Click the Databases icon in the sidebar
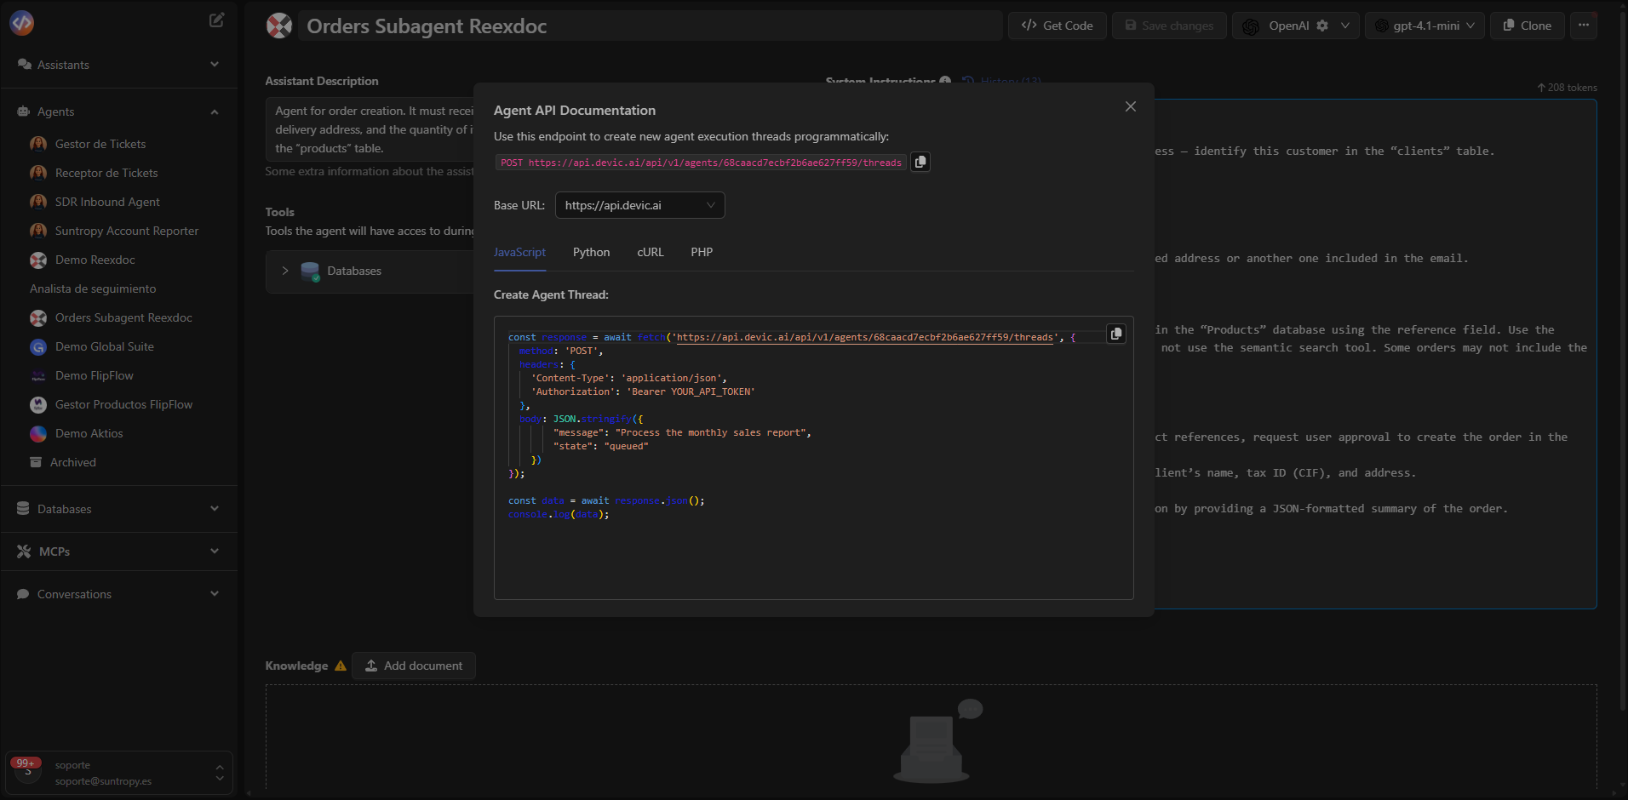The height and width of the screenshot is (800, 1628). click(23, 508)
